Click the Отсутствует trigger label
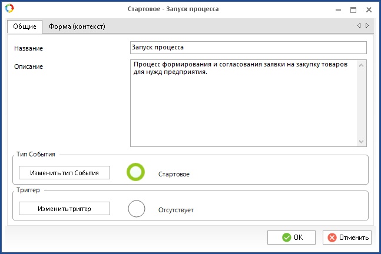 (175, 210)
